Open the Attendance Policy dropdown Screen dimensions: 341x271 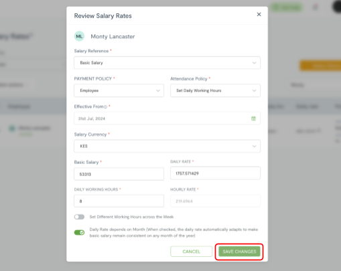pos(215,90)
